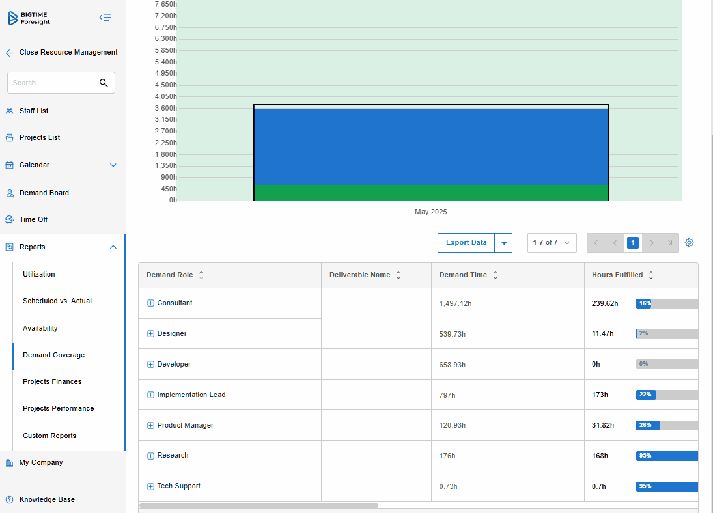The height and width of the screenshot is (513, 713).
Task: Open Utilization report
Action: (38, 274)
